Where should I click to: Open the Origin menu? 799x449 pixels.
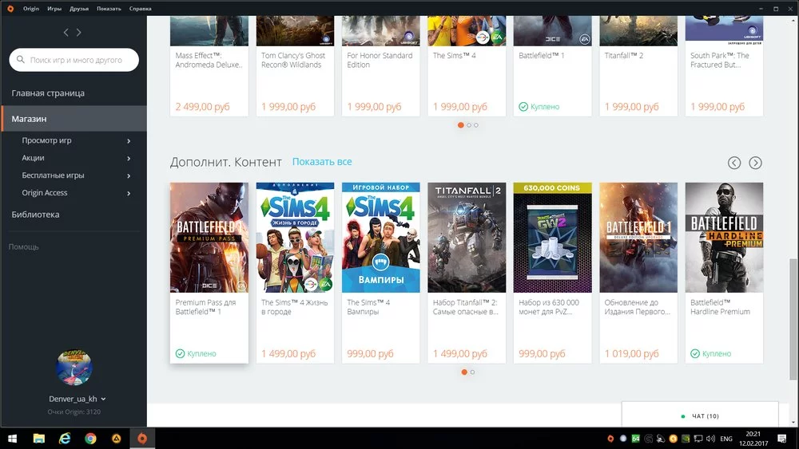pos(31,9)
